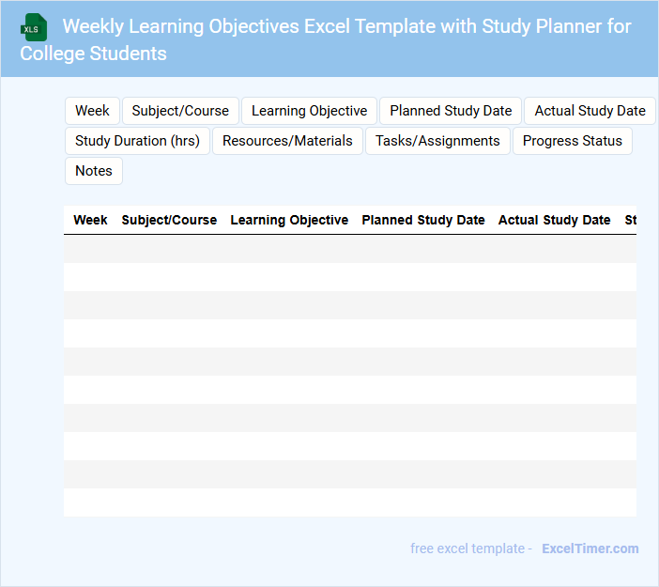
Task: Open the ExcelTimer.com link
Action: coord(590,548)
